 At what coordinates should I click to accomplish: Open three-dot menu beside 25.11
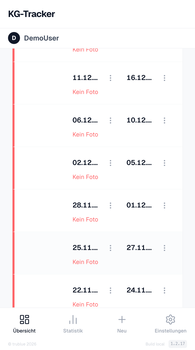(x=110, y=248)
